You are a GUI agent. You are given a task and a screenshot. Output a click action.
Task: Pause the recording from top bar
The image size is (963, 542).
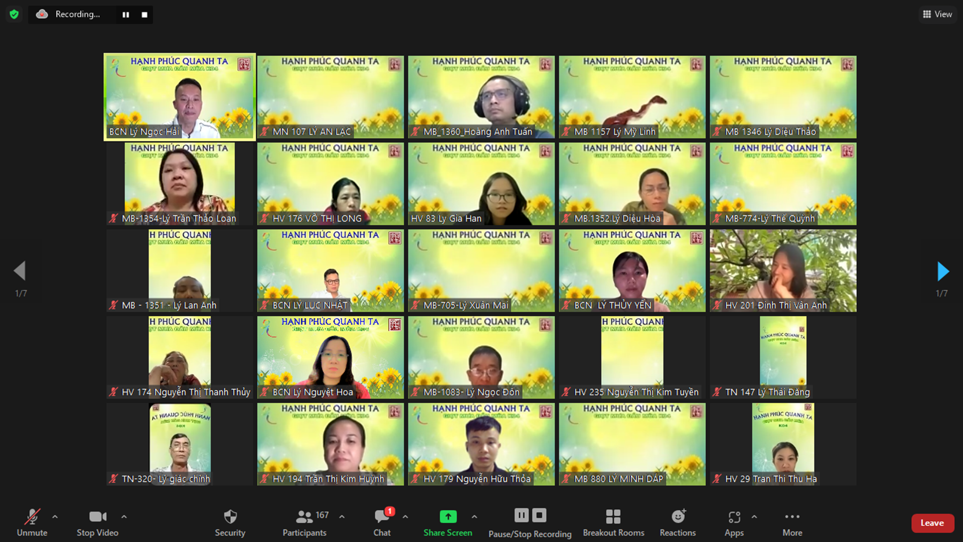pyautogui.click(x=125, y=15)
